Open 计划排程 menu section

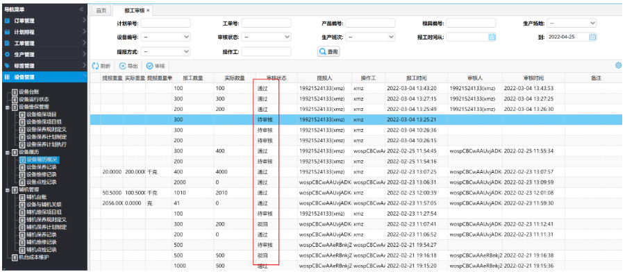(44, 31)
